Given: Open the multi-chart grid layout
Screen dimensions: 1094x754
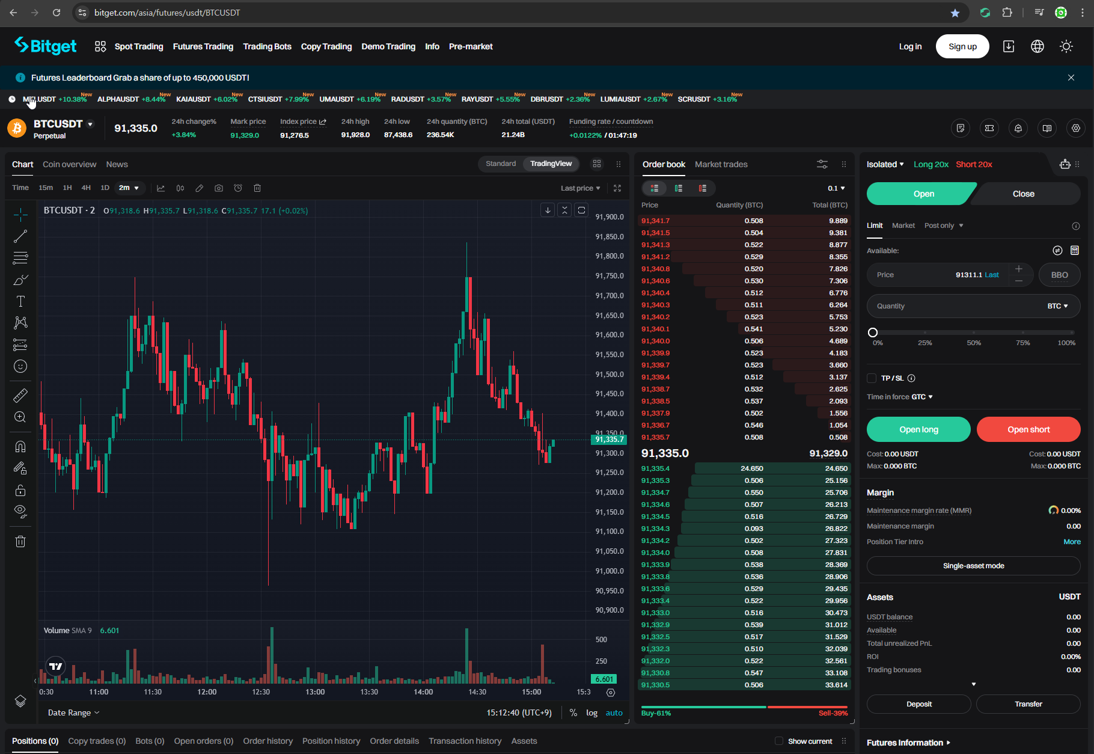Looking at the screenshot, I should (597, 164).
